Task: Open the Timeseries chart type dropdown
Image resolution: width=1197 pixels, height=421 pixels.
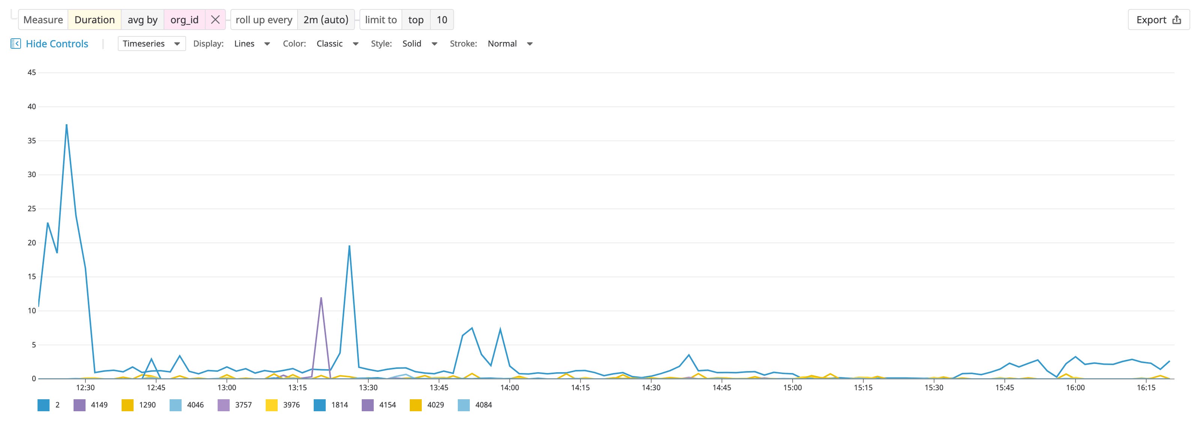Action: (150, 43)
